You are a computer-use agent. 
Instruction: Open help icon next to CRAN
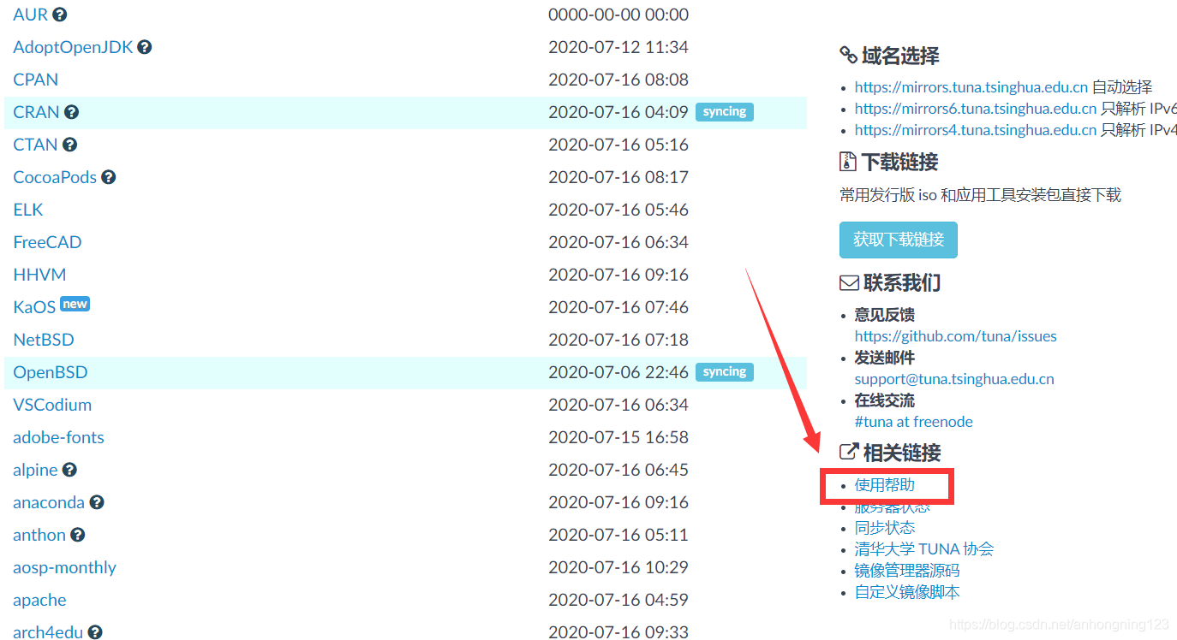(x=72, y=112)
